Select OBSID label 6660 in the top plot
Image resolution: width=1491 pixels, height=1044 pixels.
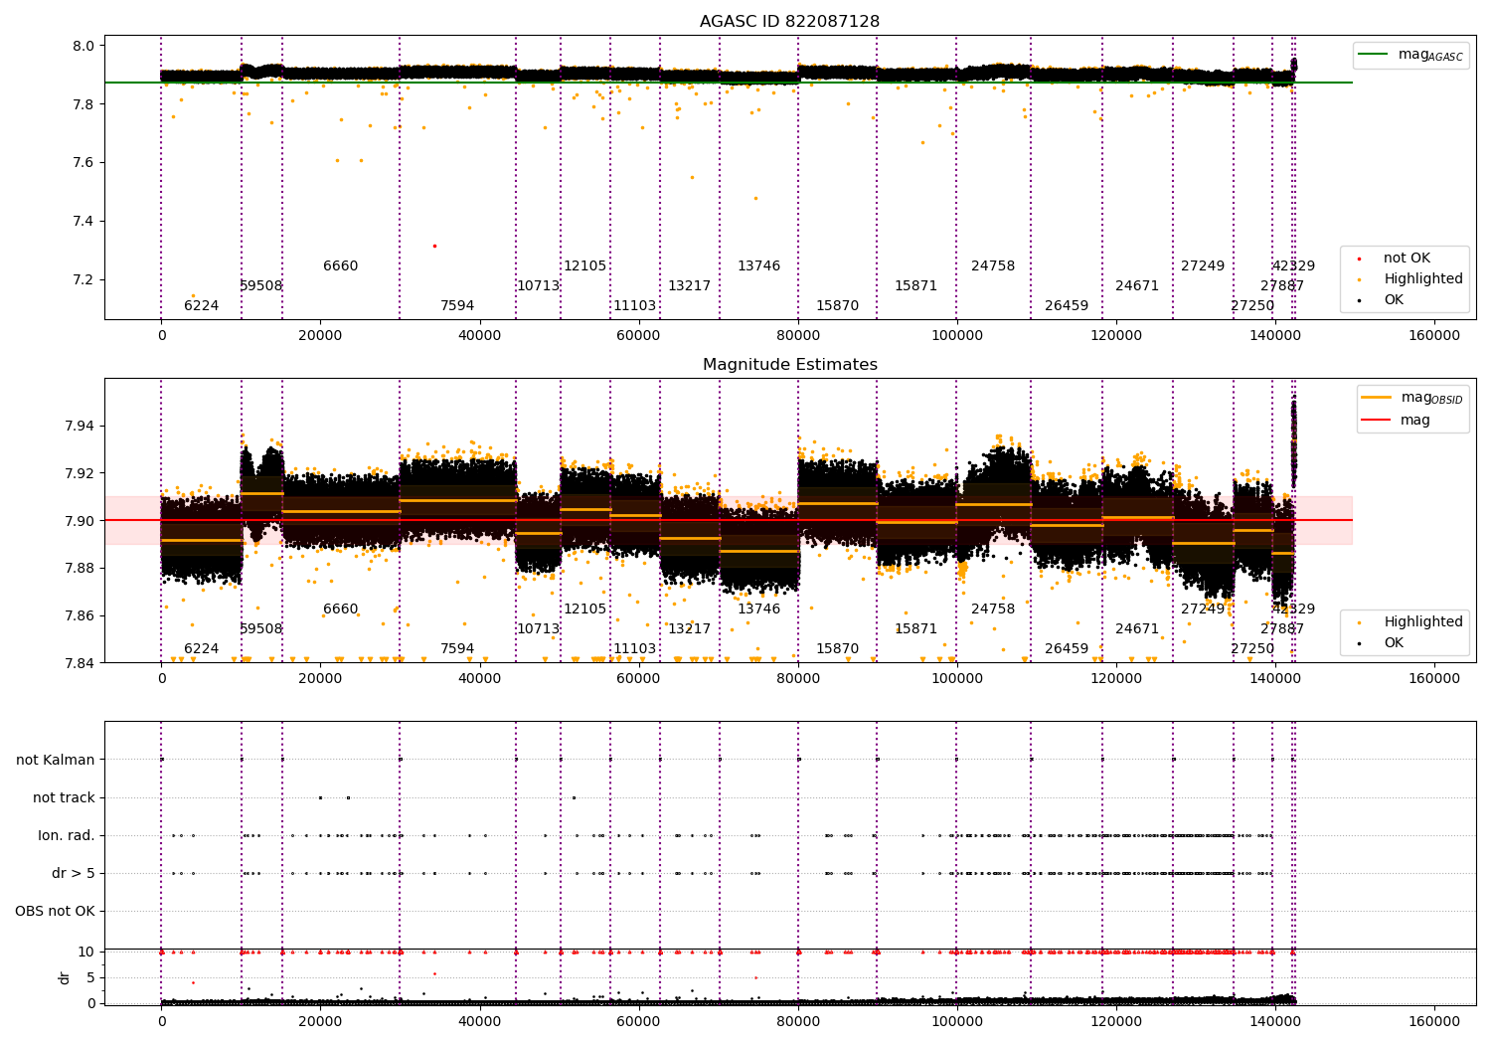[x=340, y=266]
